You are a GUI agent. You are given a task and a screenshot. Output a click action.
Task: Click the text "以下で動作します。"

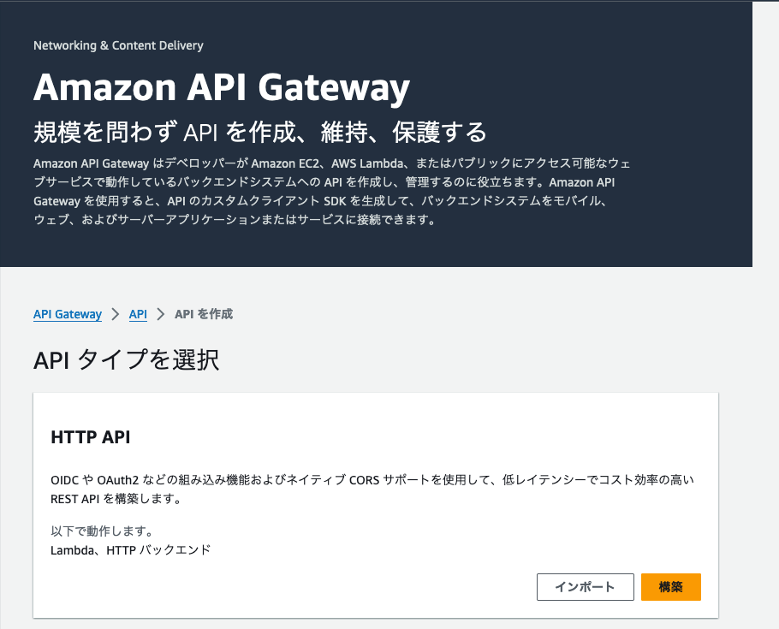click(x=102, y=531)
